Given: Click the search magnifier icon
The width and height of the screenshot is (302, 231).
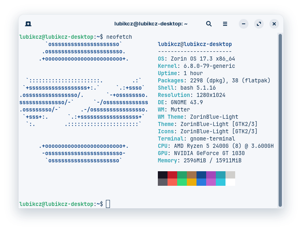Looking at the screenshot, I should click(209, 24).
